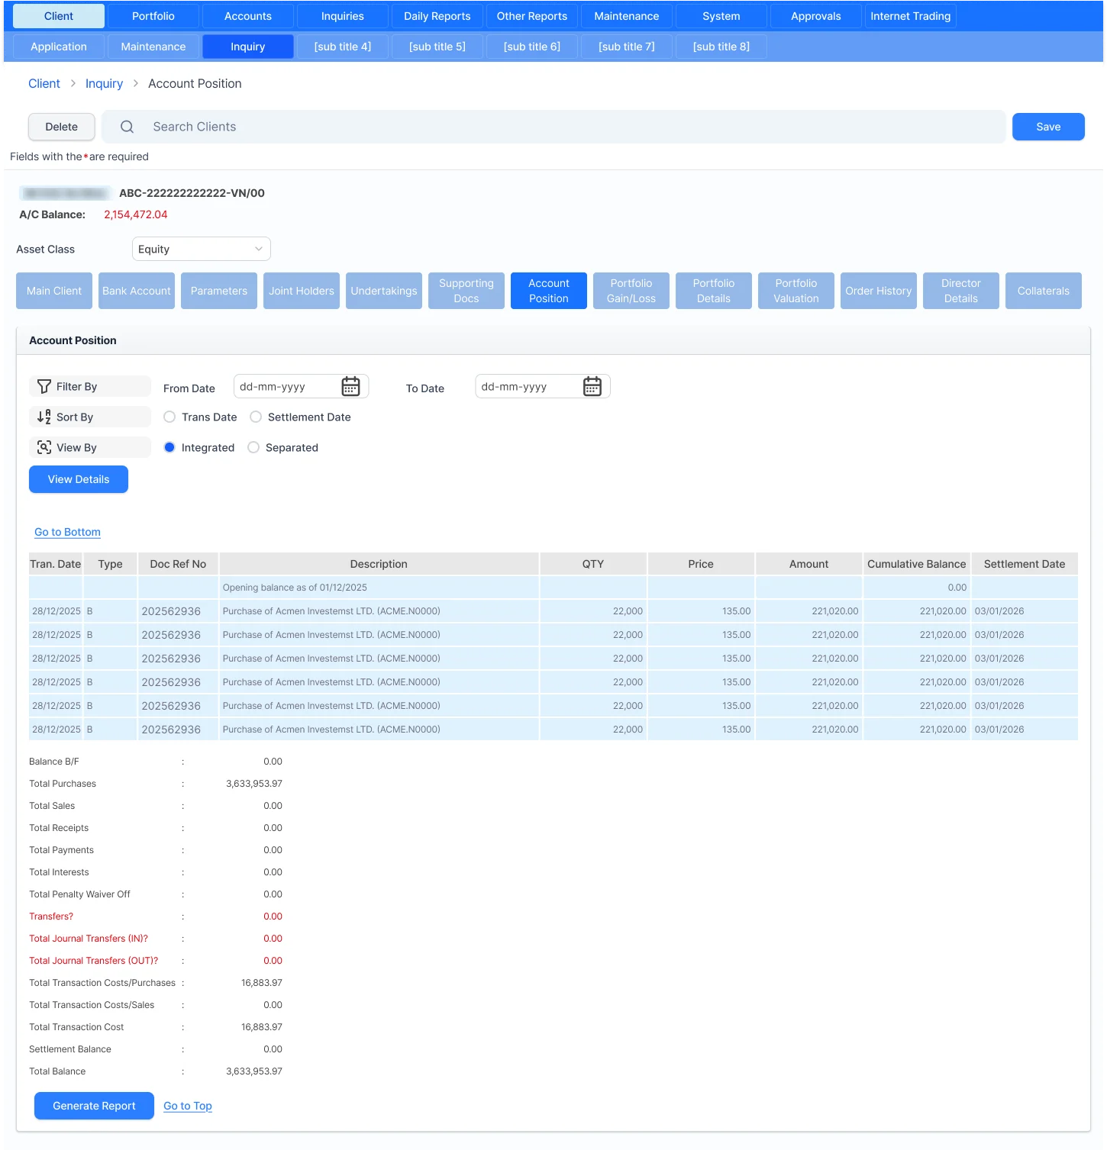1107x1150 pixels.
Task: Click the Filter By funnel icon
Action: (x=44, y=386)
